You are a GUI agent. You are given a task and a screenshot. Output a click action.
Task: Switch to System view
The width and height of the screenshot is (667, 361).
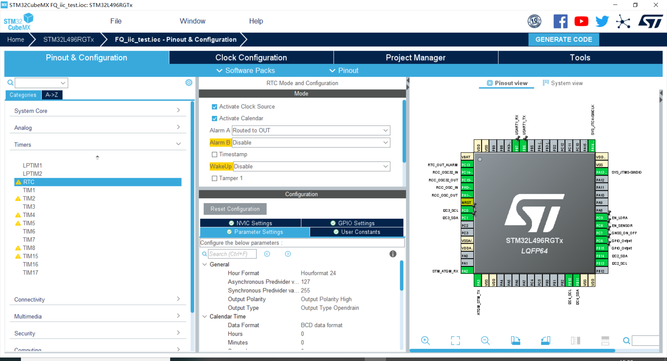(x=563, y=83)
